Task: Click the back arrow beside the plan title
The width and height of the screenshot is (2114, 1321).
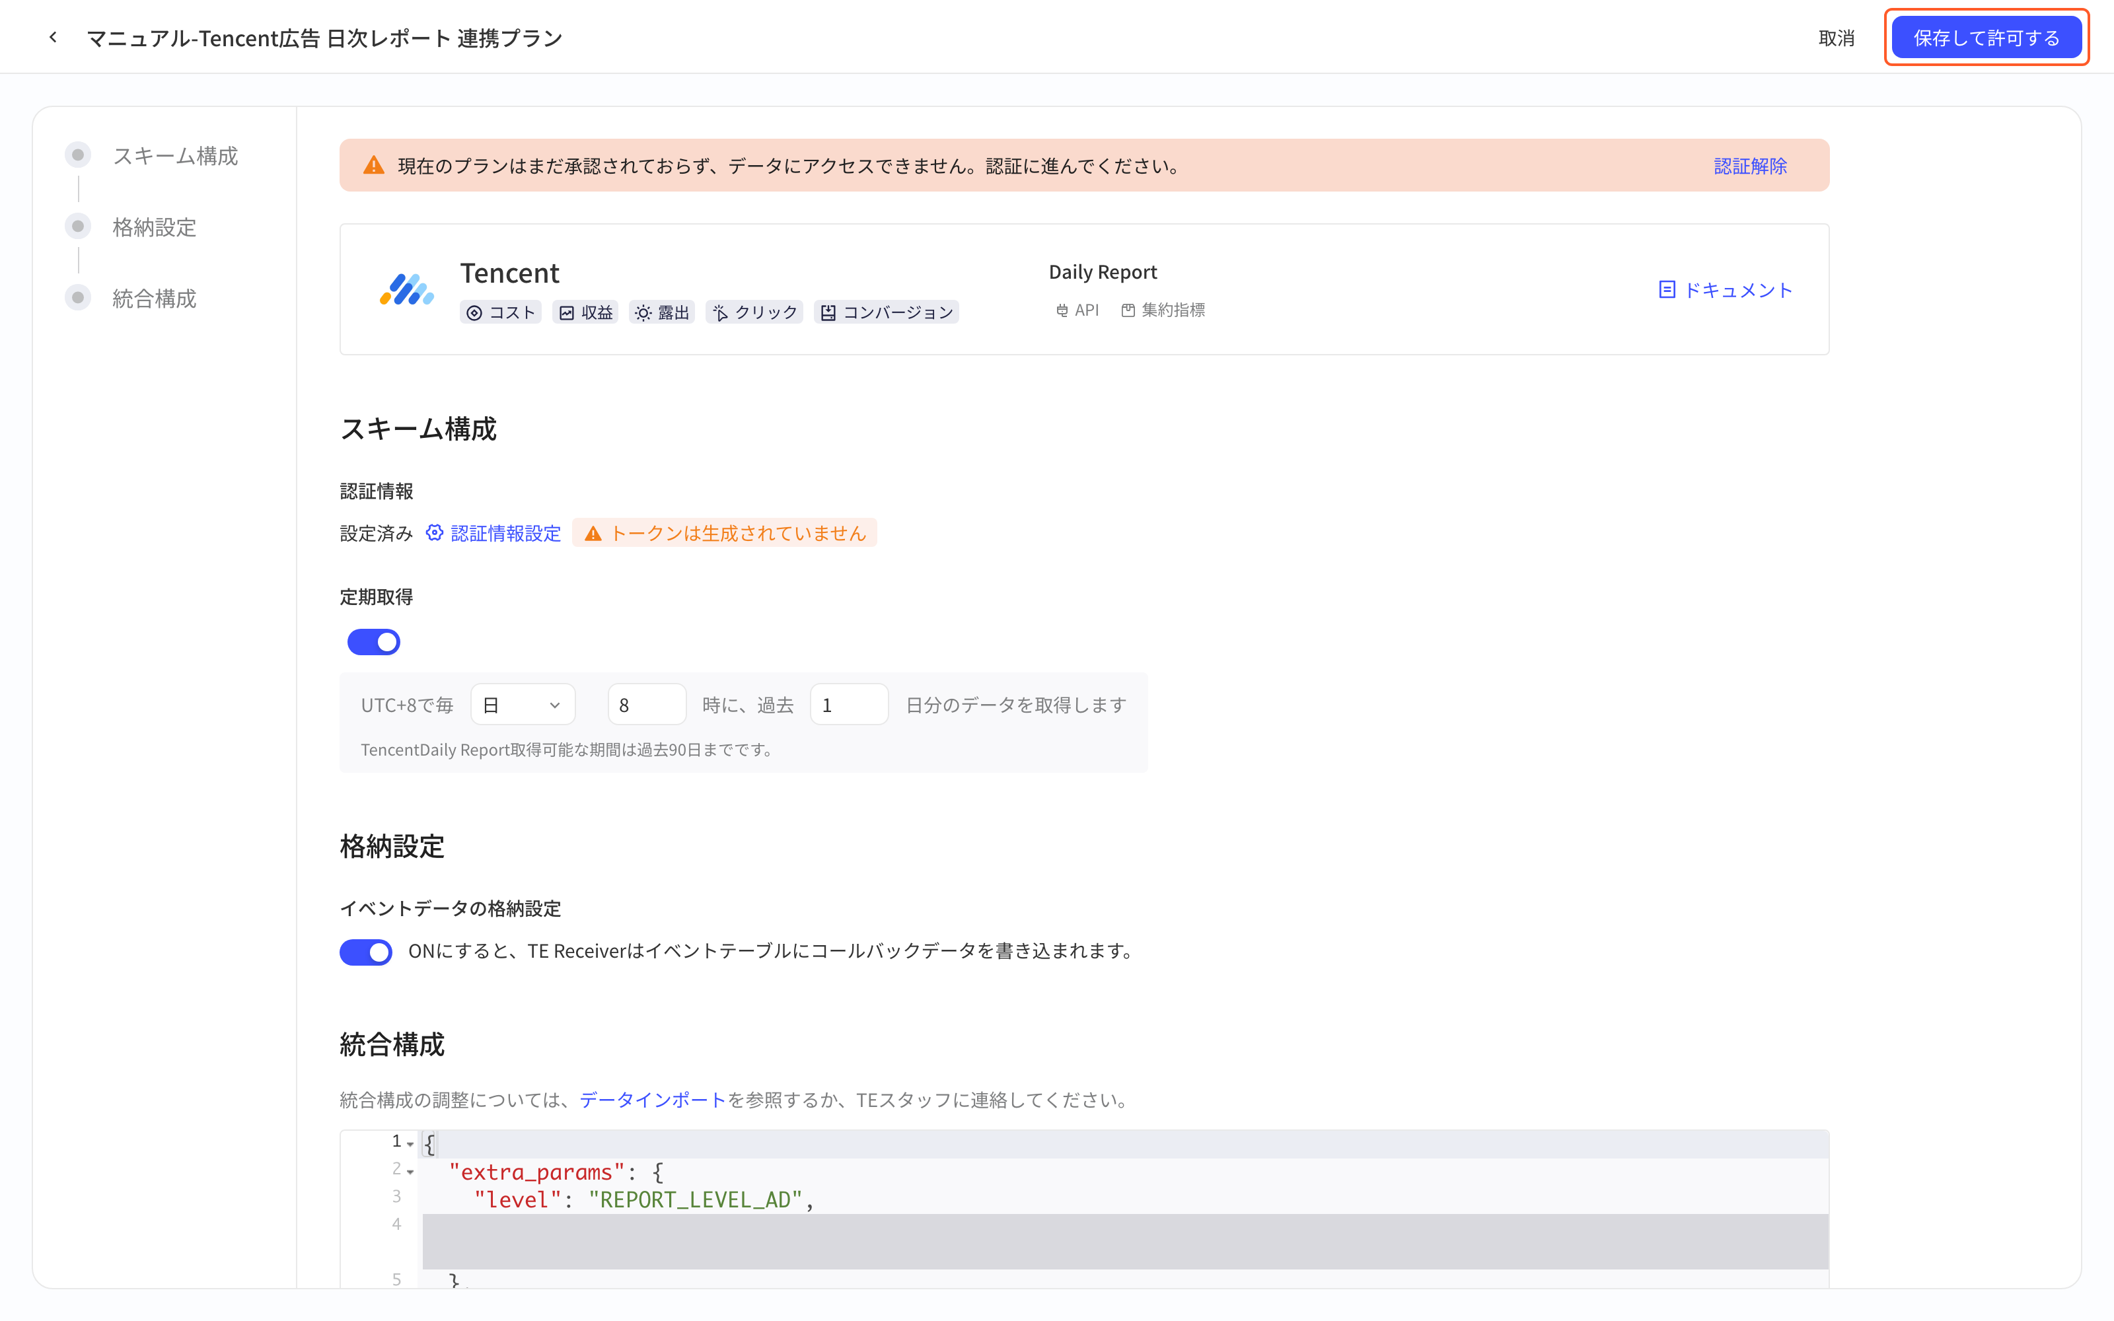Action: coord(54,38)
